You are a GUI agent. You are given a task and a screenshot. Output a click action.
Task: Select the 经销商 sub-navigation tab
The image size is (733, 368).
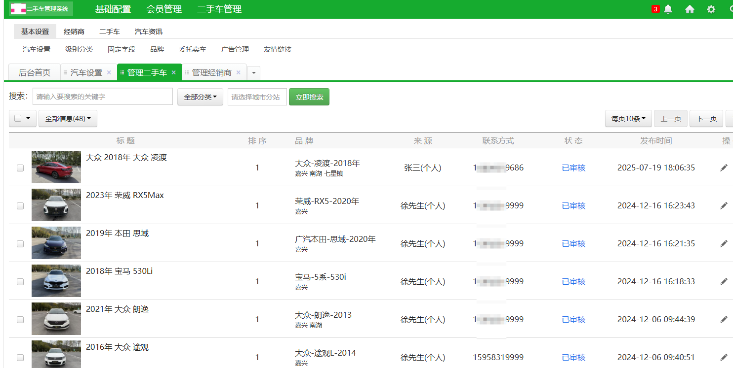pos(74,32)
